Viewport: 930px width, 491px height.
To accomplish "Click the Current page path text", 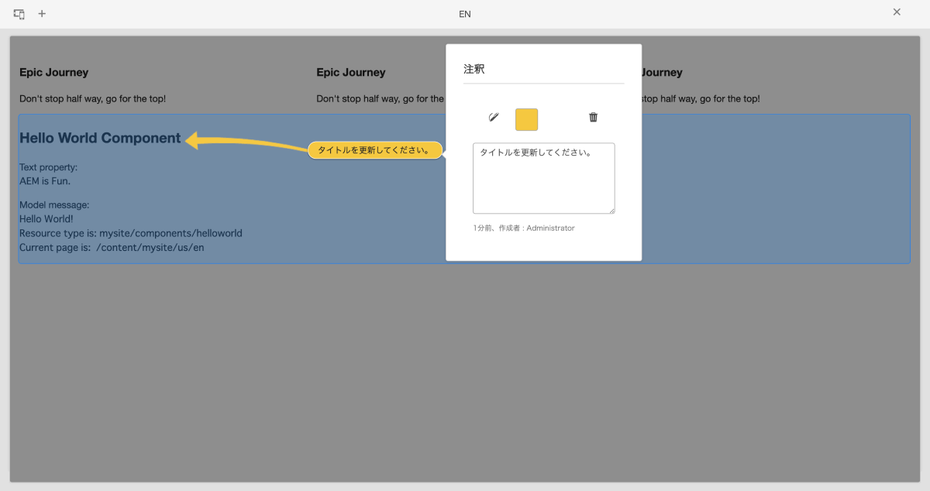I will click(x=112, y=248).
